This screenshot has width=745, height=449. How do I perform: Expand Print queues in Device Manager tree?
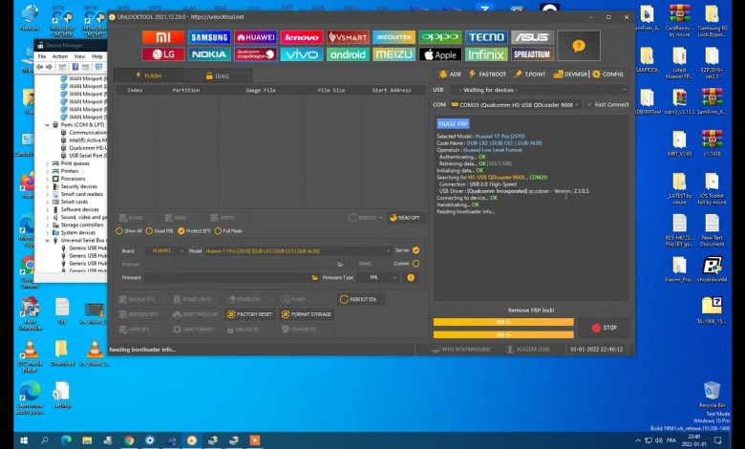click(x=47, y=163)
